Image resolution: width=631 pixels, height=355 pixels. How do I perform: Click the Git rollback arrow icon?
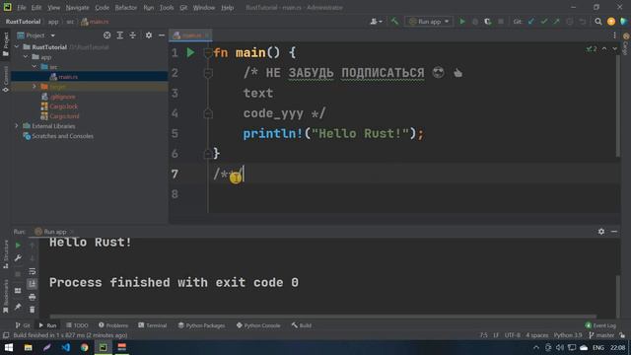[x=583, y=22]
